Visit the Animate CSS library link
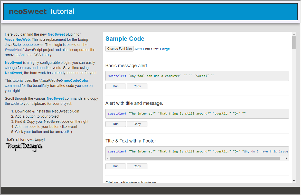This screenshot has height=195, width=301. tap(26, 55)
